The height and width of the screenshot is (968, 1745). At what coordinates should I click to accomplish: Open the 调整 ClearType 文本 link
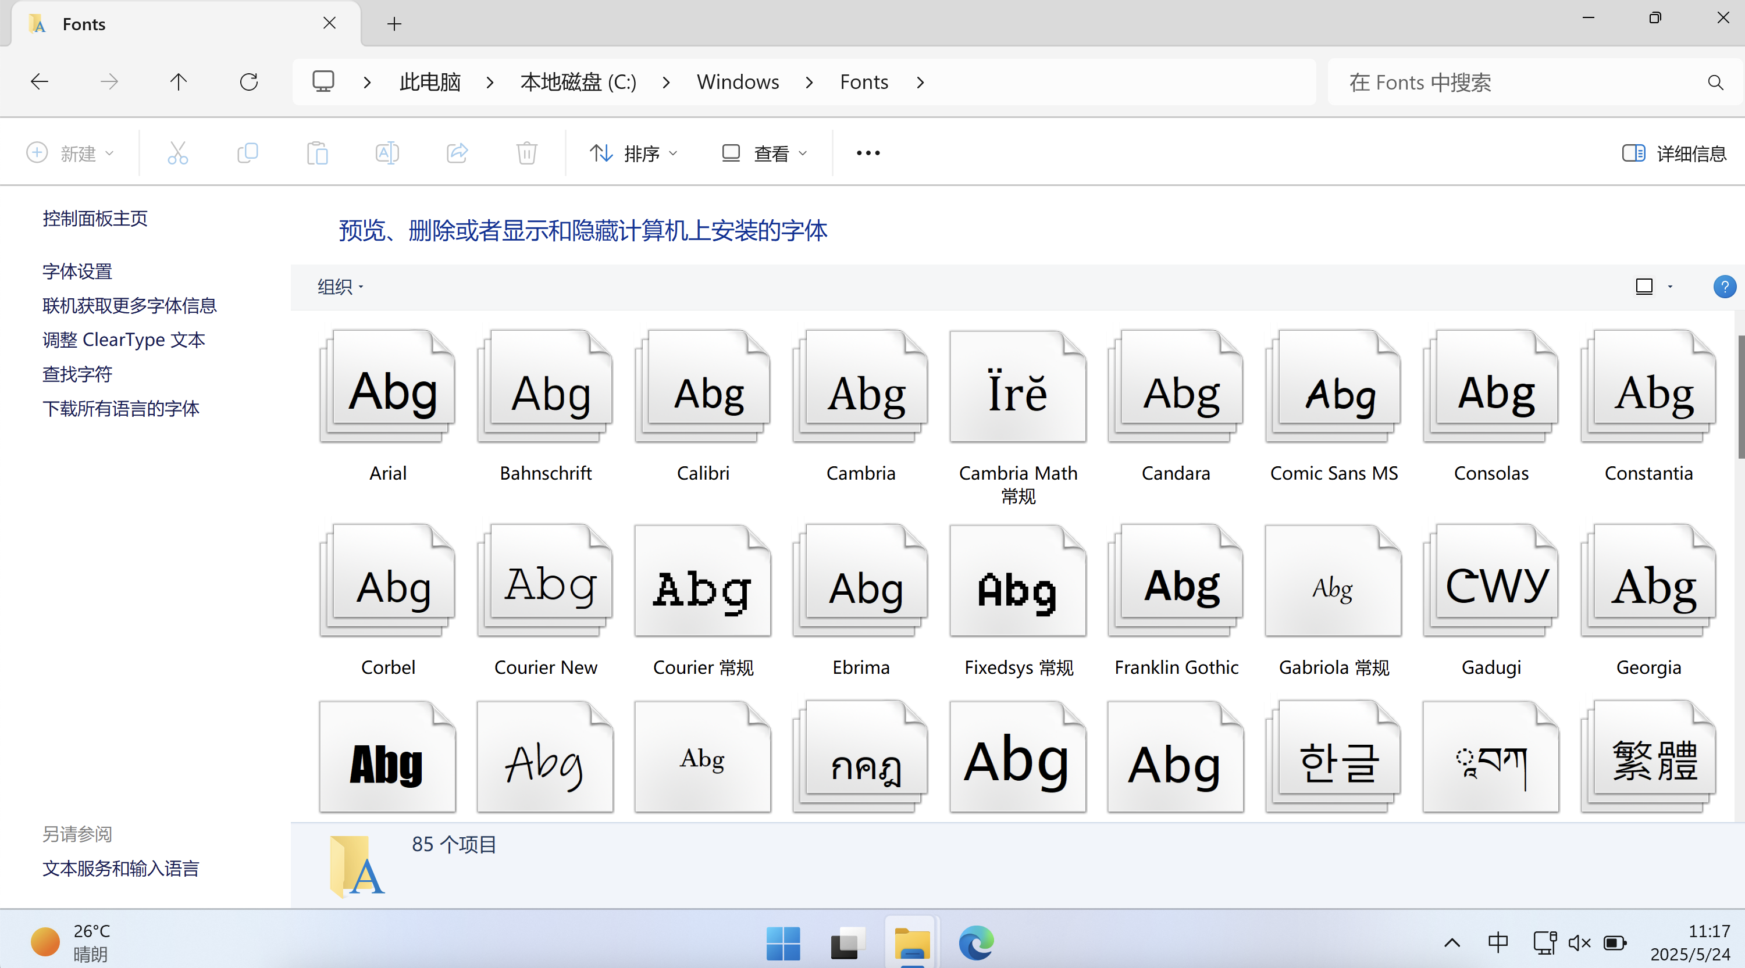pos(124,339)
